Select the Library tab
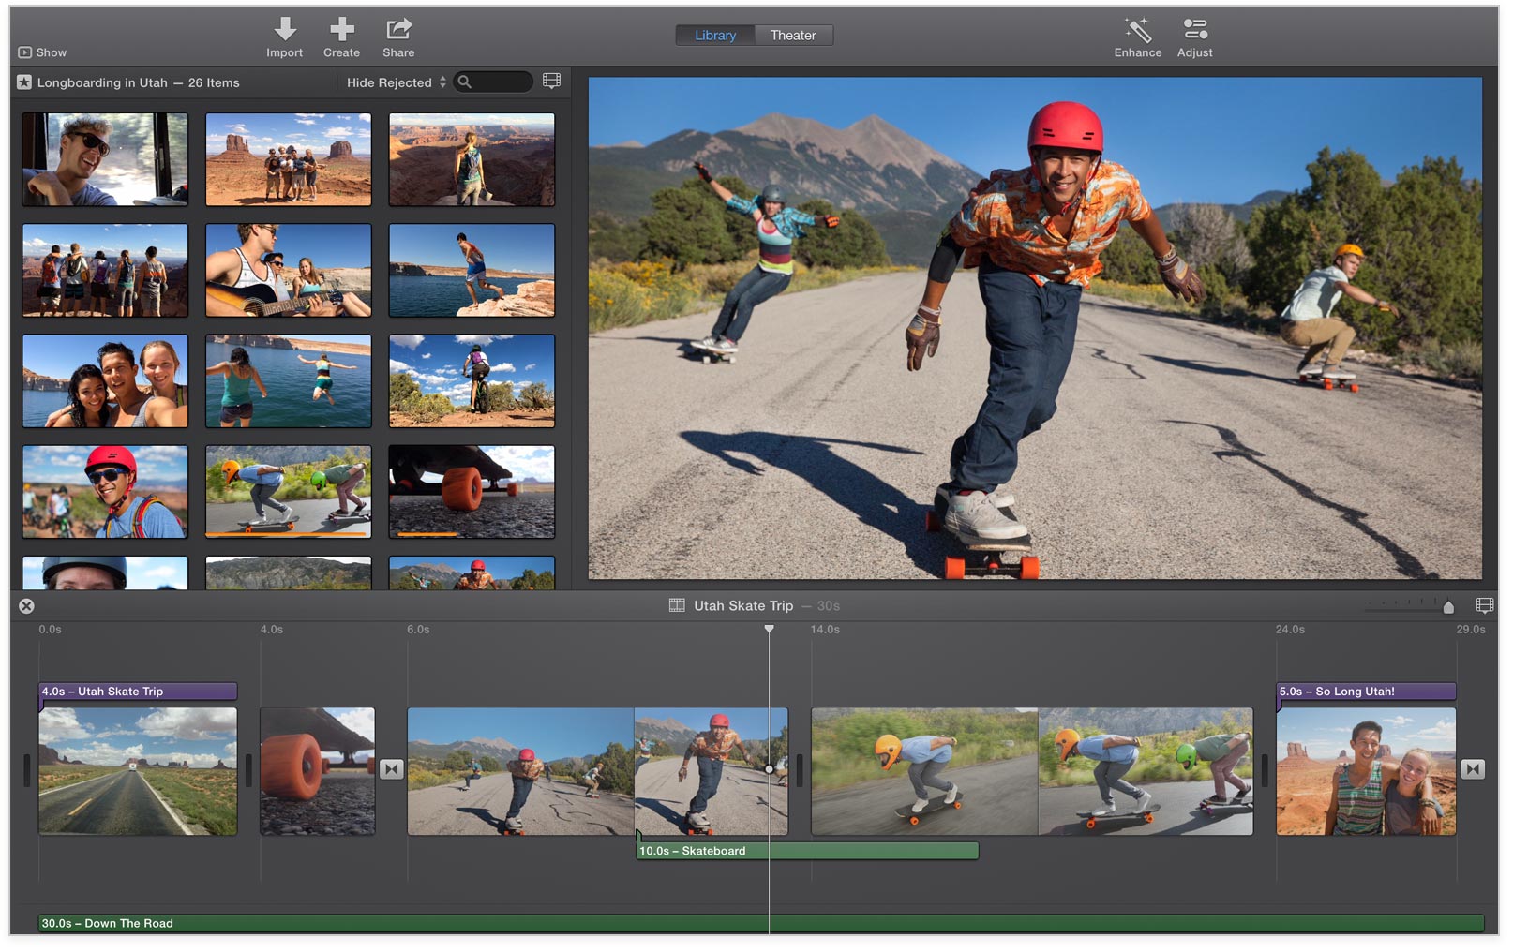Viewport: 1513px width, 952px height. pyautogui.click(x=715, y=35)
